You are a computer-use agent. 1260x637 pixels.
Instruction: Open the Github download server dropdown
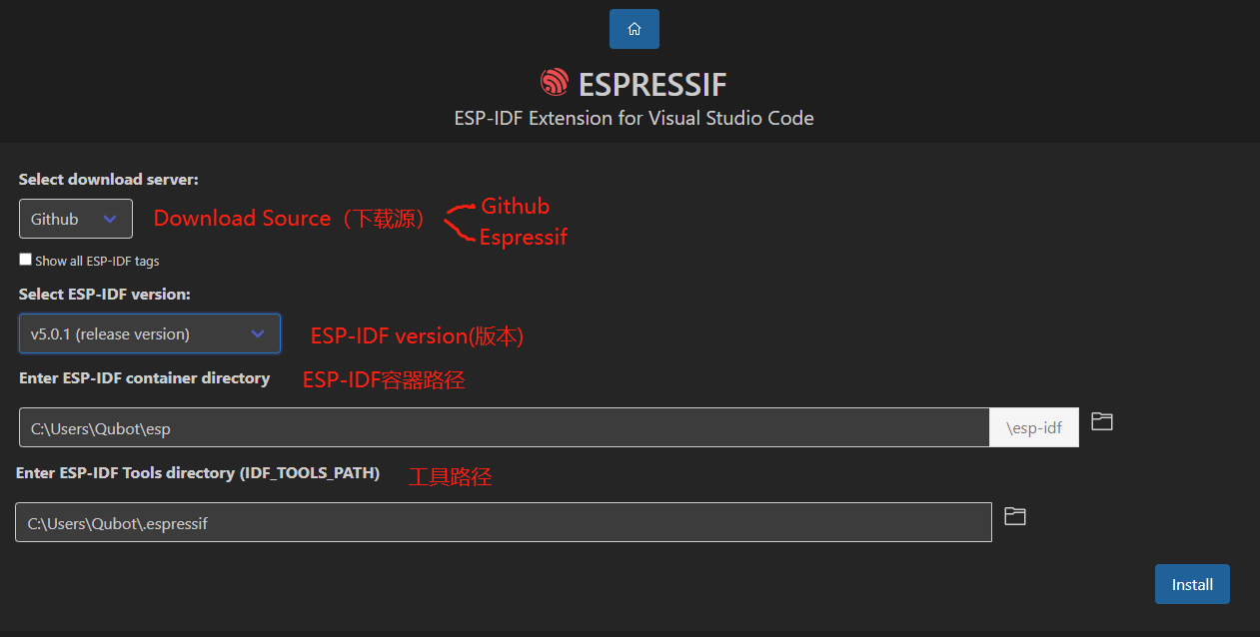tap(76, 219)
